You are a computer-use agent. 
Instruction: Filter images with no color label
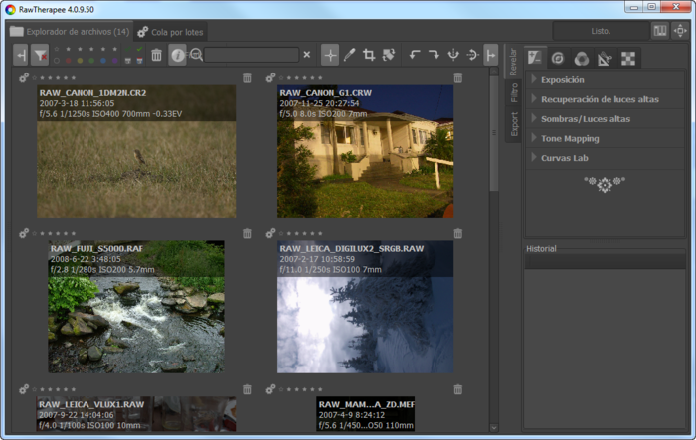(57, 61)
